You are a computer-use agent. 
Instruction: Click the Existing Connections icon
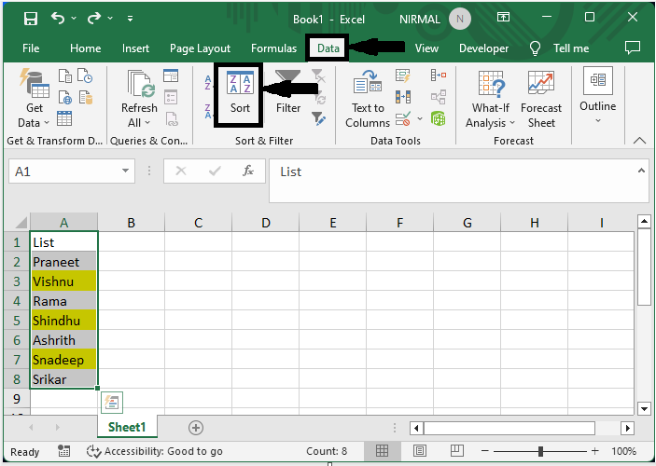[85, 97]
